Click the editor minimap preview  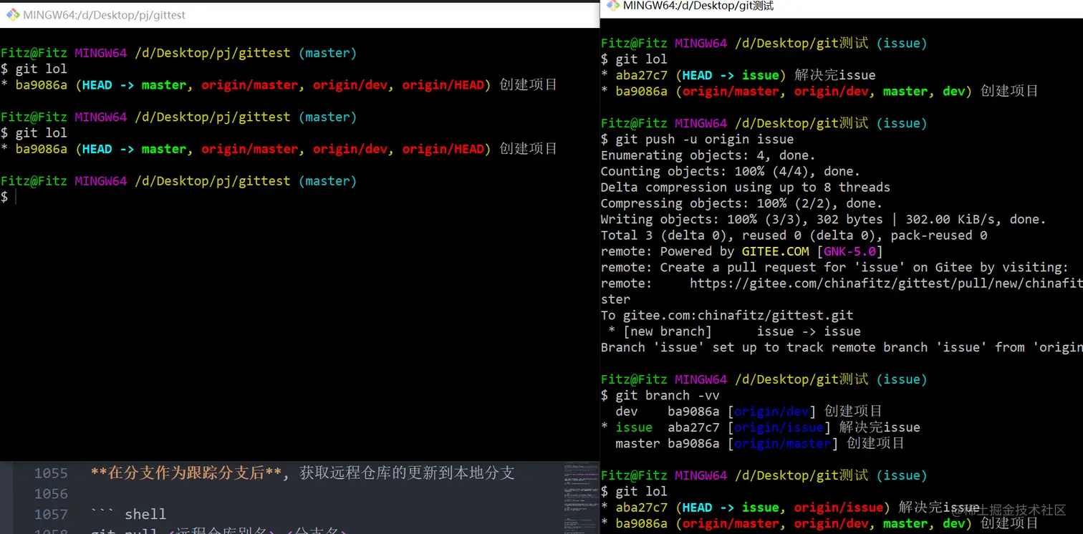(x=581, y=497)
